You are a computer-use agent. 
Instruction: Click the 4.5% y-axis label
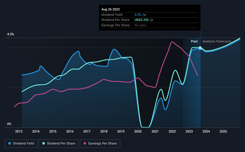click(x=11, y=34)
